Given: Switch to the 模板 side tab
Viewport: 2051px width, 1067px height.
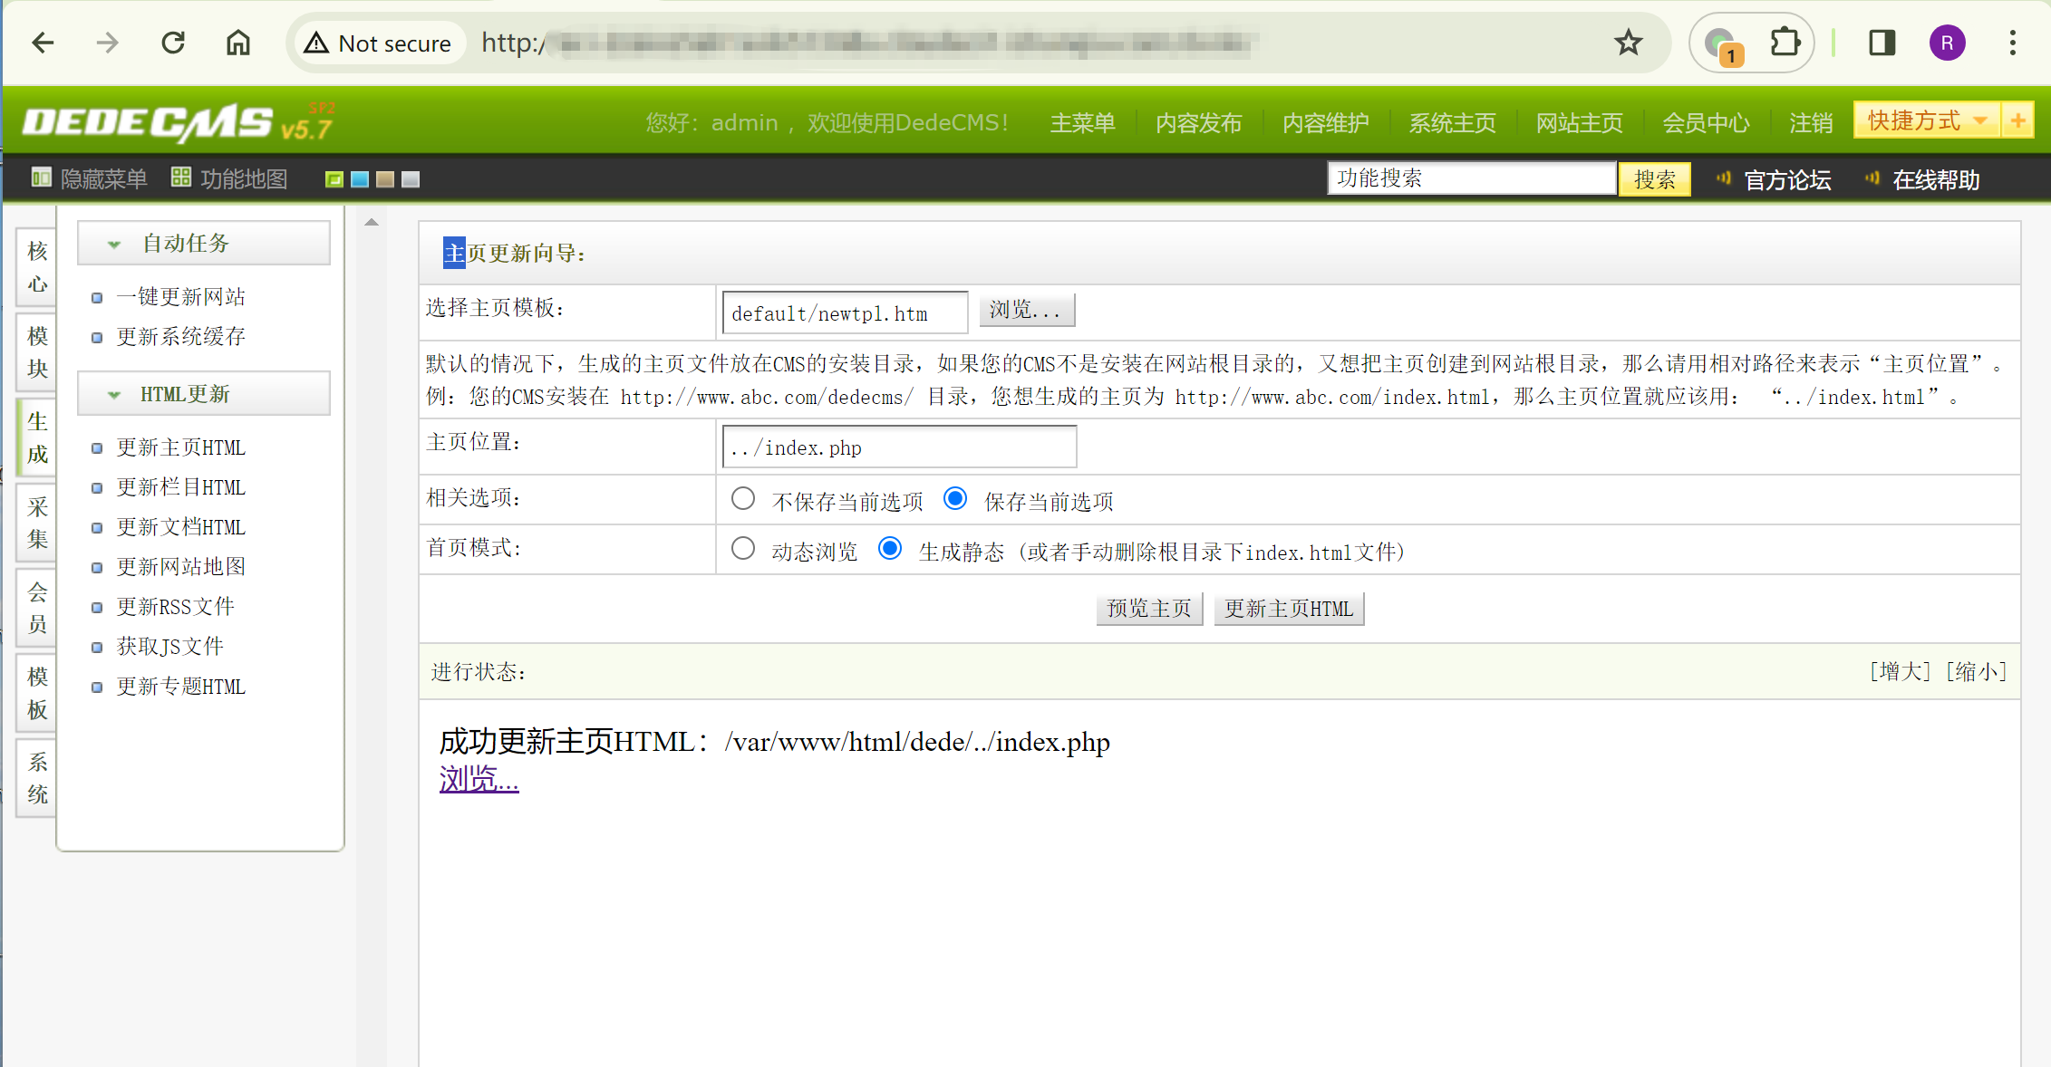Looking at the screenshot, I should [37, 693].
